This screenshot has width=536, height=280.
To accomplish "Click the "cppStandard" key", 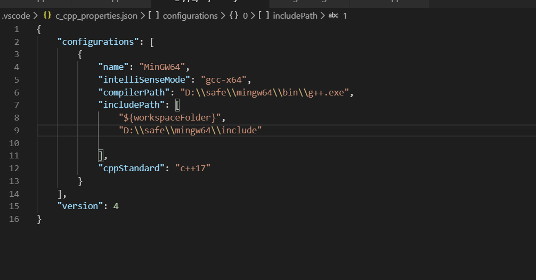I will coord(131,169).
